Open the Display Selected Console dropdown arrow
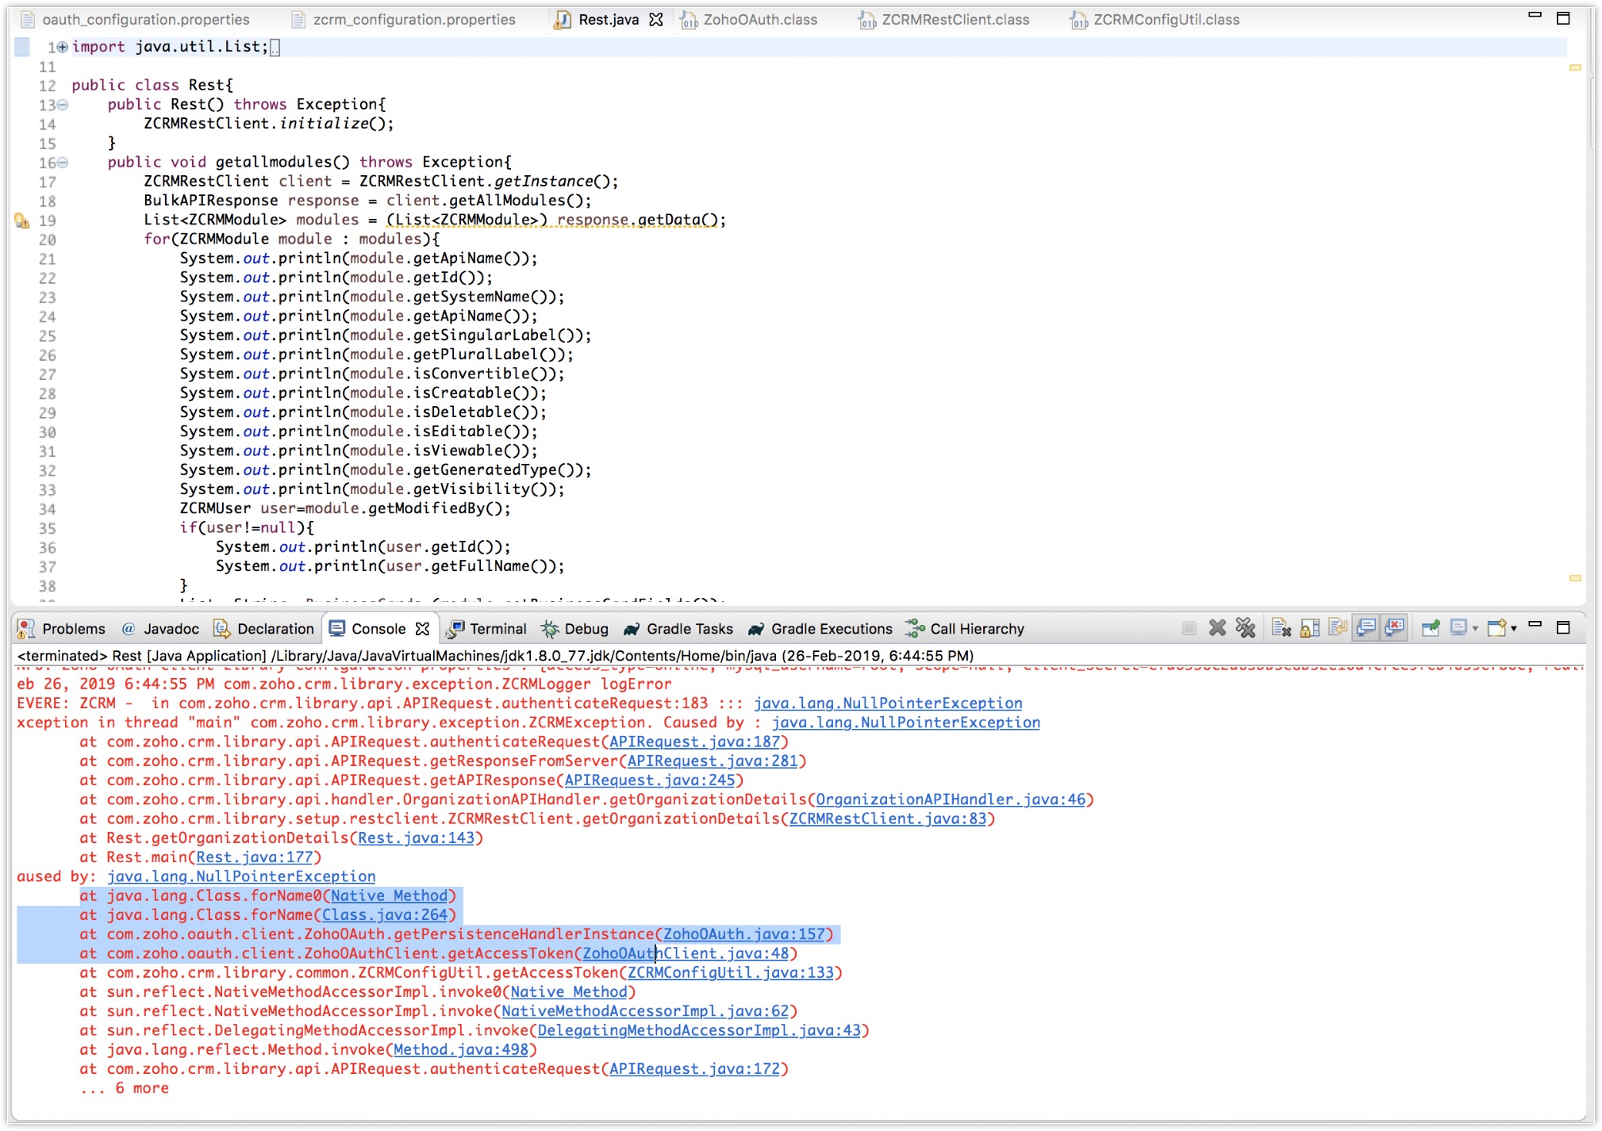 pos(1475,629)
